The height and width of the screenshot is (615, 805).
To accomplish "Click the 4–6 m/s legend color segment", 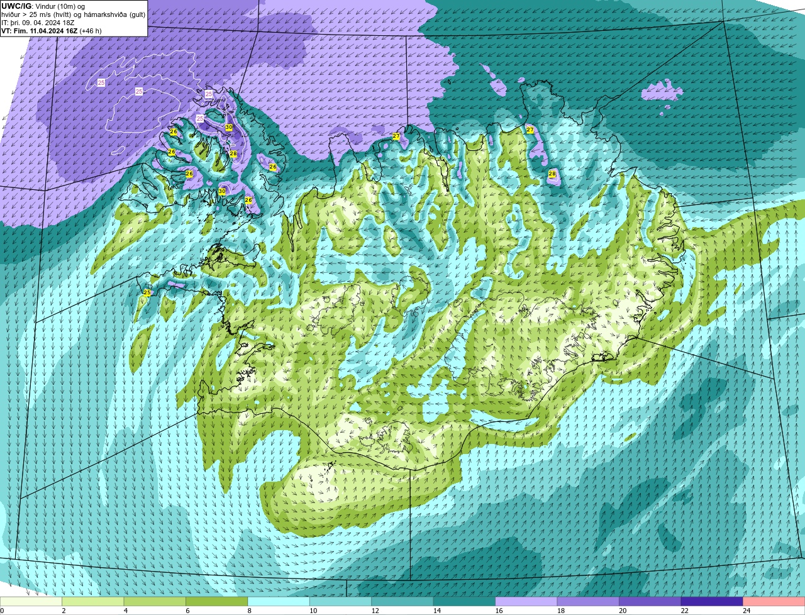I will click(x=155, y=602).
